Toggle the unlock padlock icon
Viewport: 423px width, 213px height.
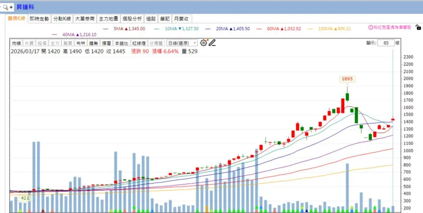[418, 27]
